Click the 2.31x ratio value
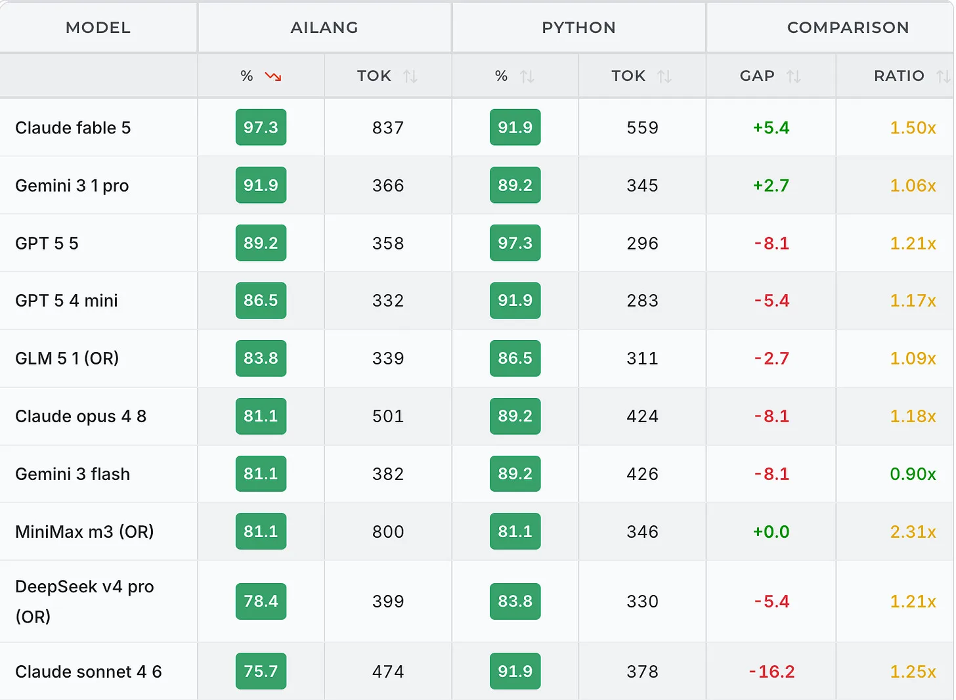 point(913,531)
